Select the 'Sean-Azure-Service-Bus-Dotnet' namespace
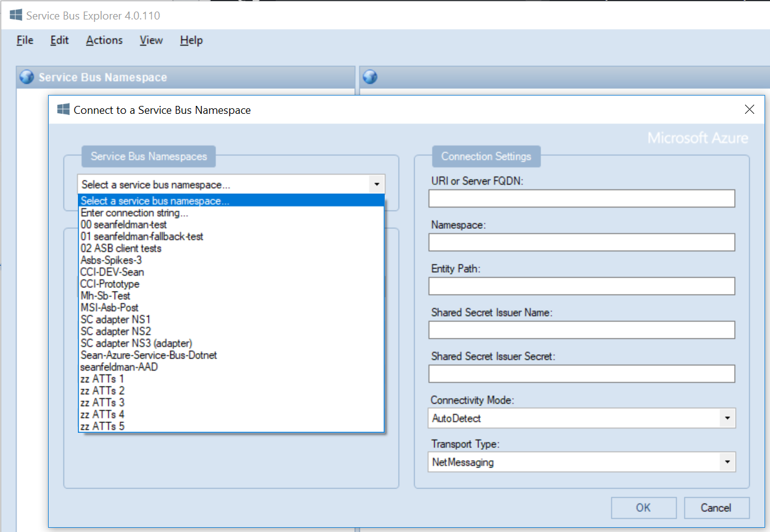770x532 pixels. coord(150,355)
